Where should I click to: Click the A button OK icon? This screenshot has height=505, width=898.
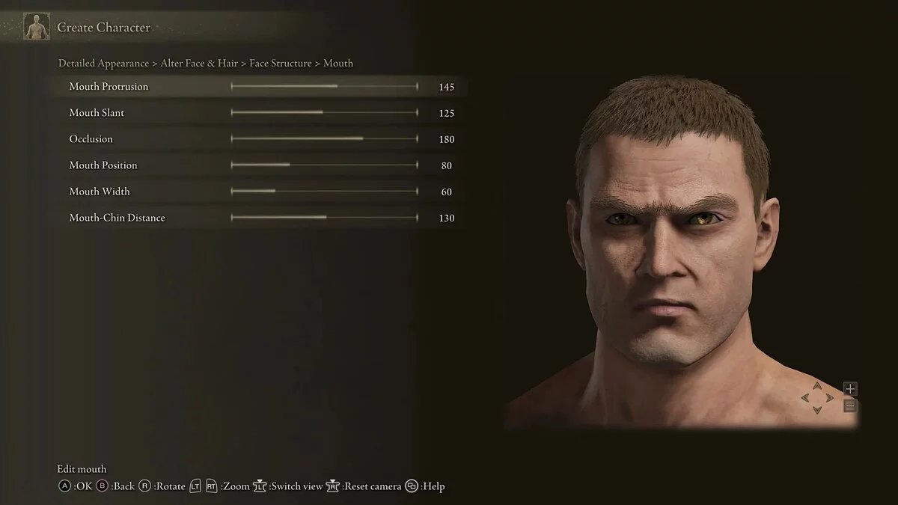(64, 486)
